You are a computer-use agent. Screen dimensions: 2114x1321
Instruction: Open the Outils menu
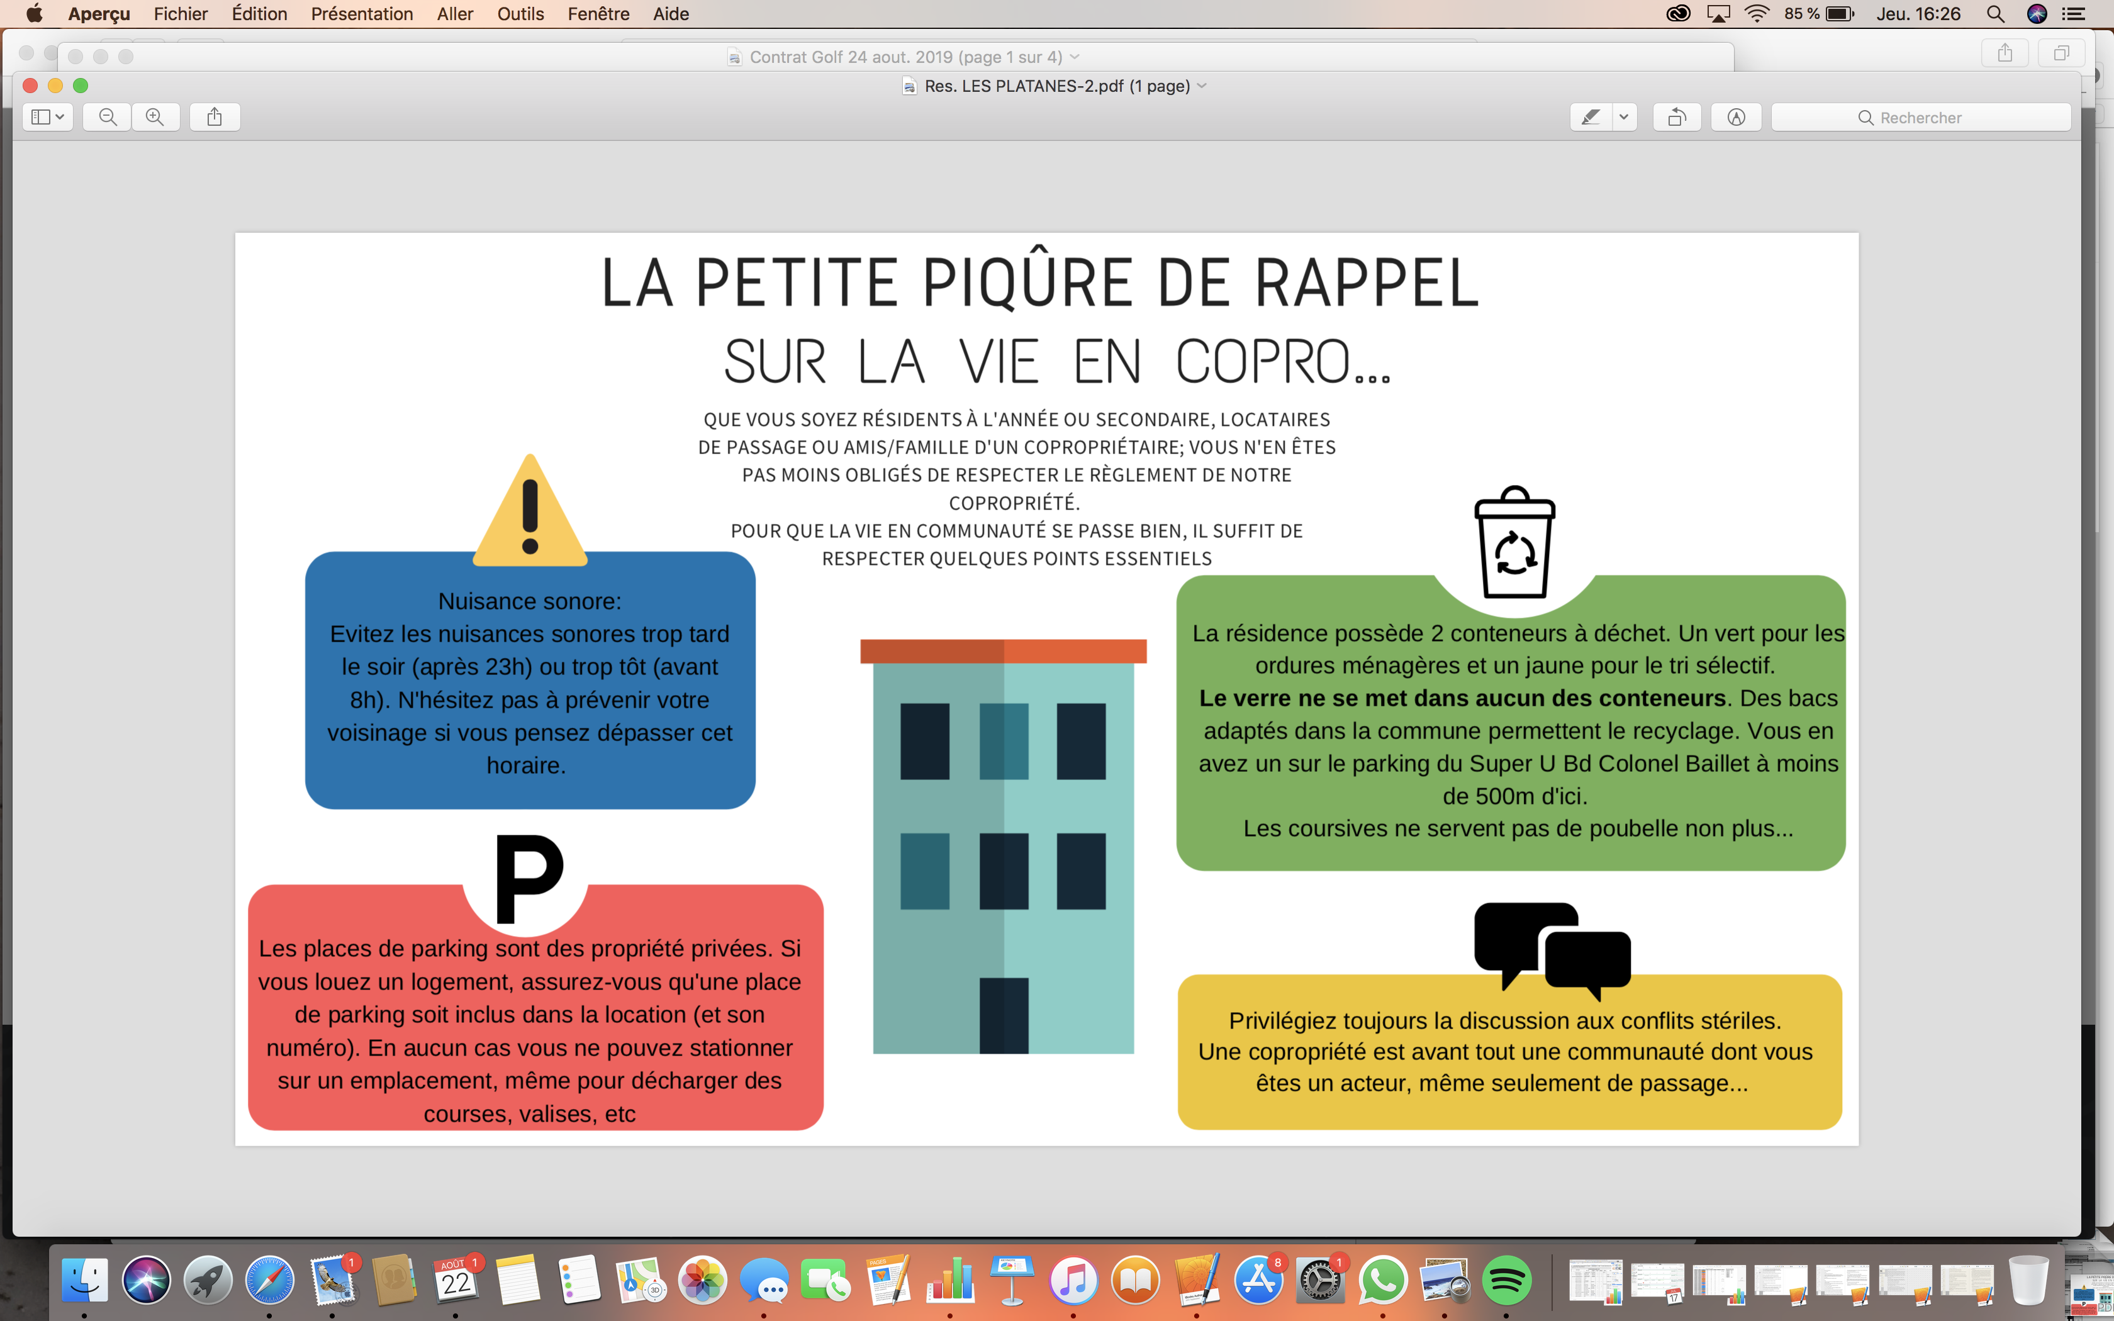coord(520,14)
